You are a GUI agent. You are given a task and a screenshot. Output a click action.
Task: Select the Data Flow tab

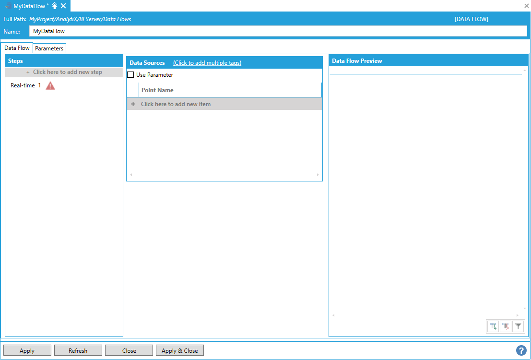point(17,48)
